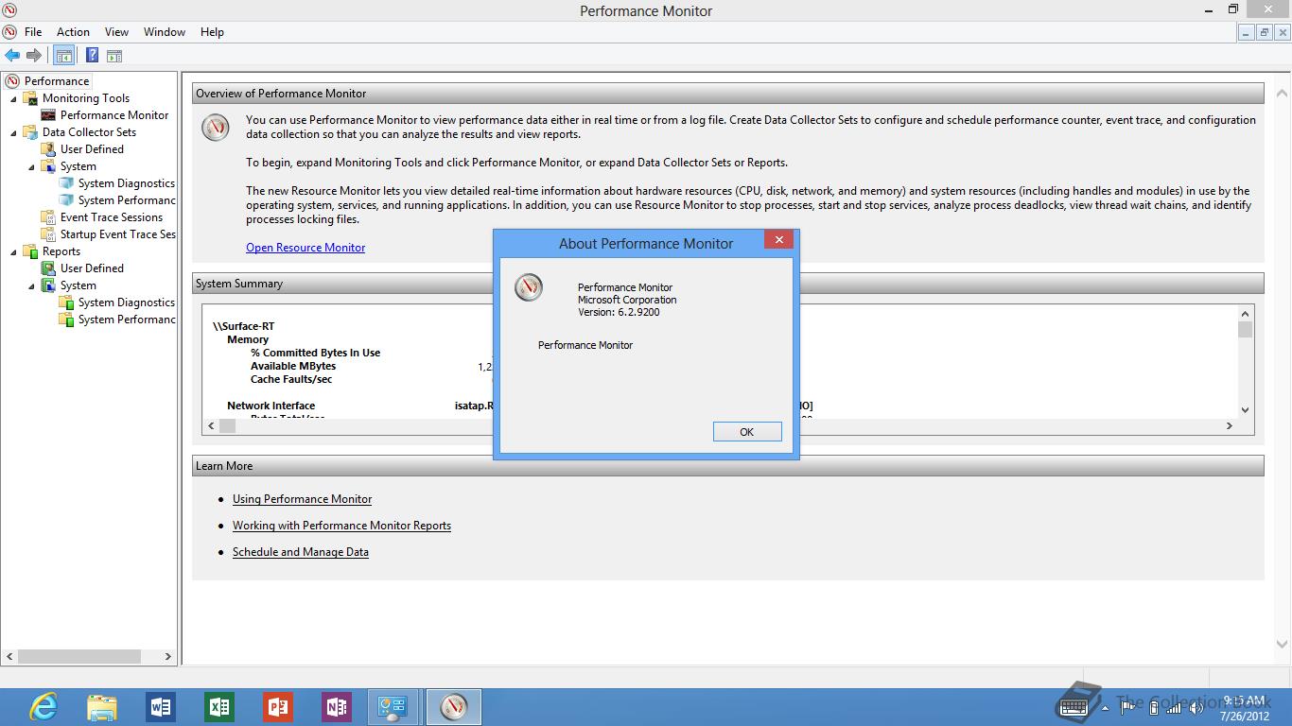Collapse the Monitoring Tools tree node

13,98
